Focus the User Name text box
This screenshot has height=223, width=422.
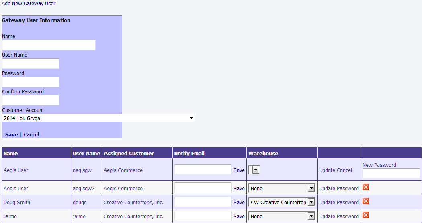click(31, 63)
